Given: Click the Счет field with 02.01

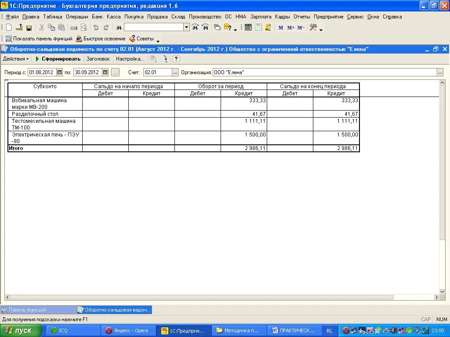Looking at the screenshot, I should (x=158, y=72).
